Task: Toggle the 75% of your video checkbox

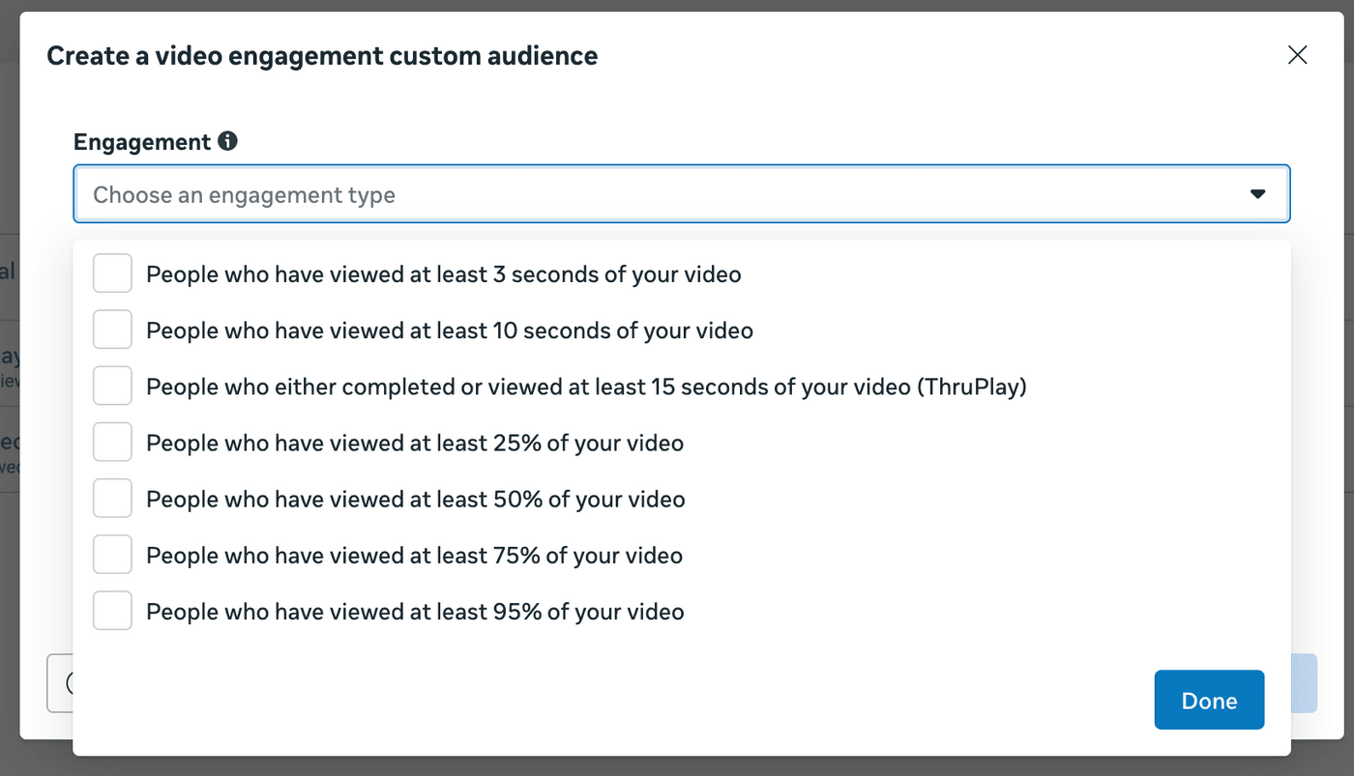Action: pyautogui.click(x=112, y=556)
